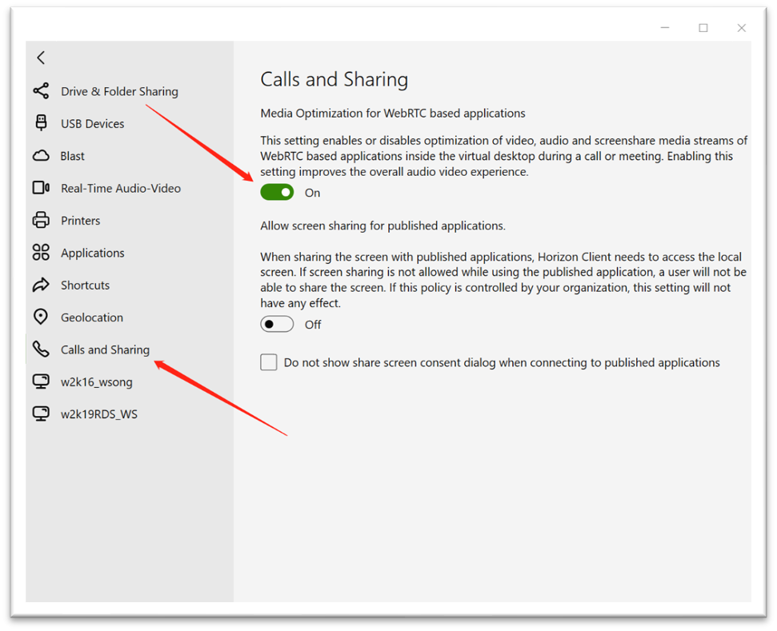777x631 pixels.
Task: Go to the Geolocation settings section
Action: (92, 317)
